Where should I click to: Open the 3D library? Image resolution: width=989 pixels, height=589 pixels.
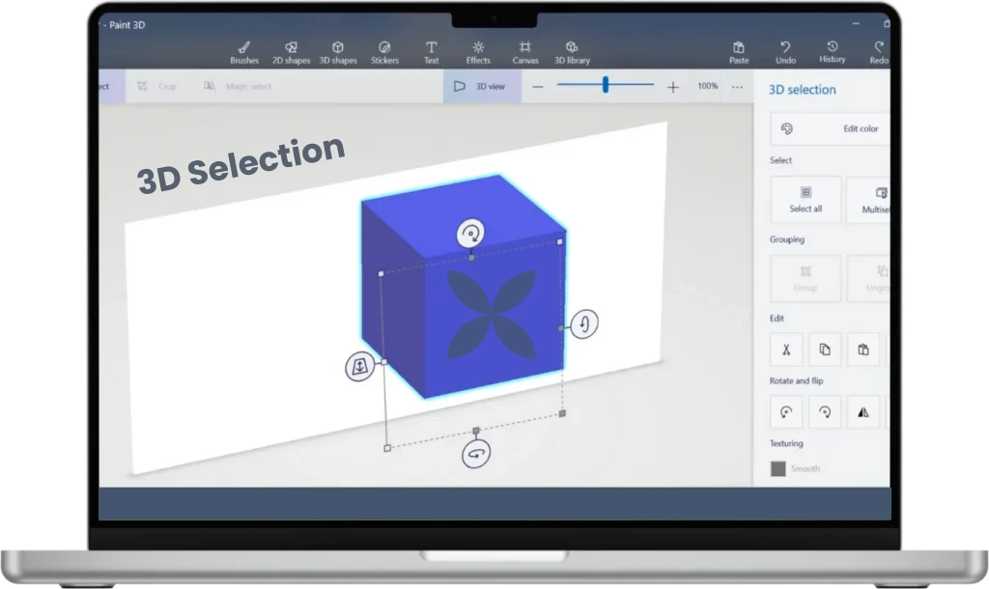tap(571, 51)
